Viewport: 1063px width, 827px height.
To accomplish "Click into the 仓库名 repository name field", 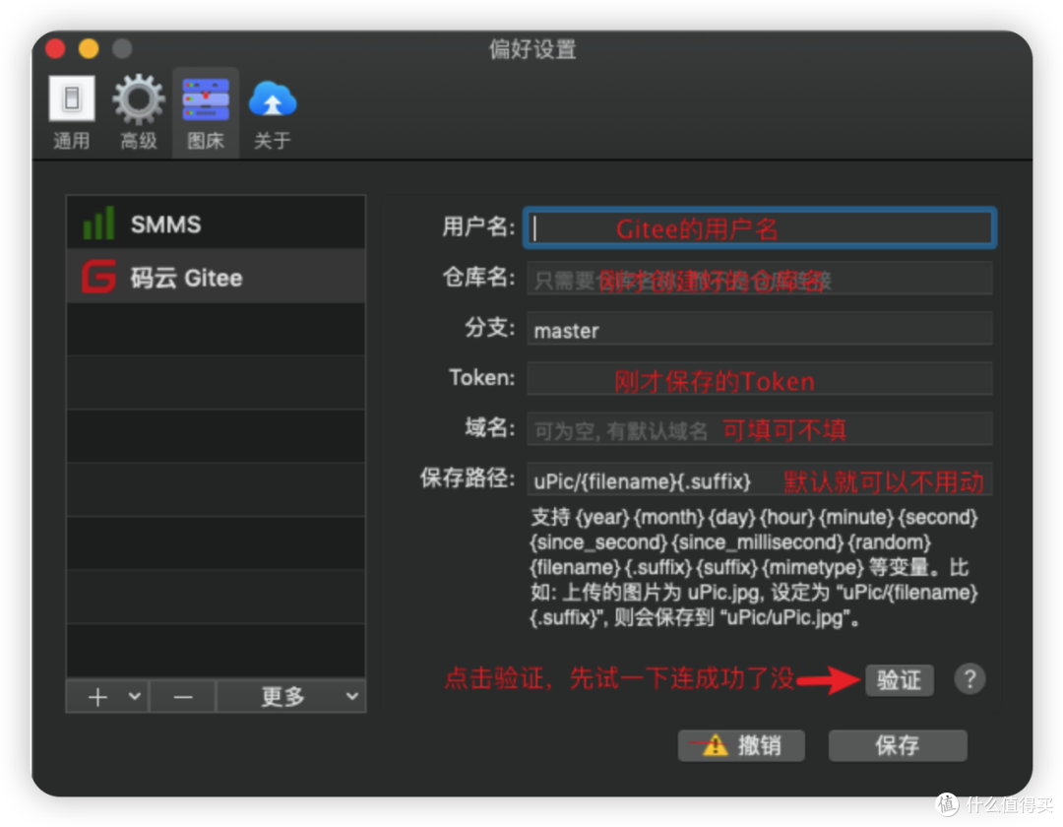I will point(759,279).
